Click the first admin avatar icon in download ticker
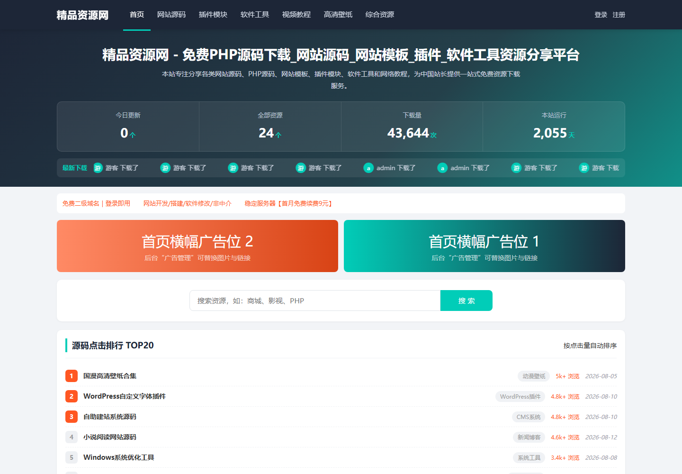 (x=368, y=168)
